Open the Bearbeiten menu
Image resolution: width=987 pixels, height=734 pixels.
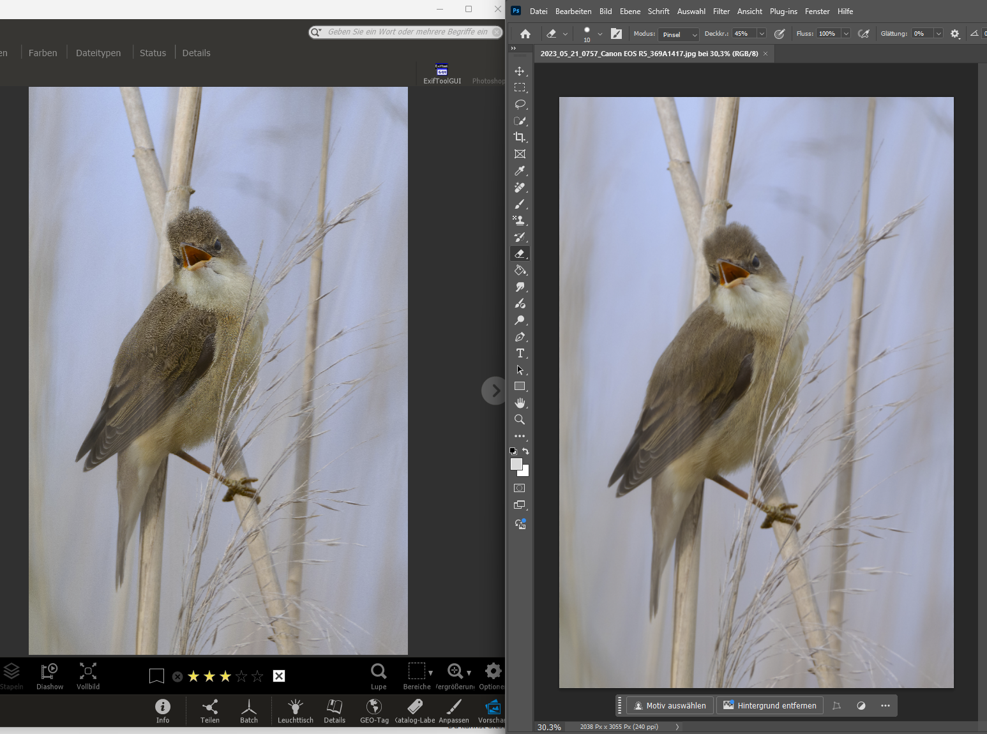coord(573,11)
